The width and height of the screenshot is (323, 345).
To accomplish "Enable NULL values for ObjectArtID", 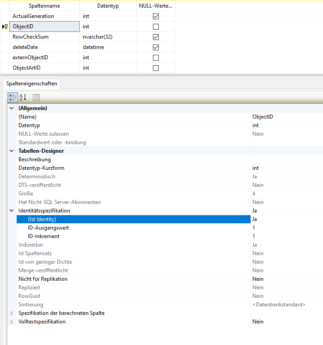I will (156, 68).
